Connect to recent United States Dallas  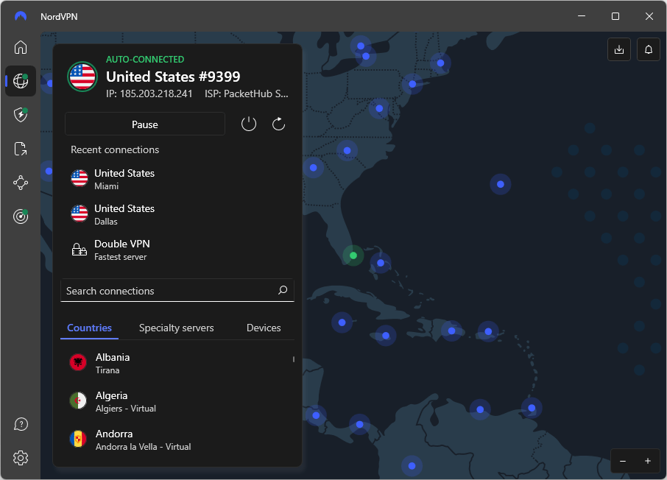[177, 214]
